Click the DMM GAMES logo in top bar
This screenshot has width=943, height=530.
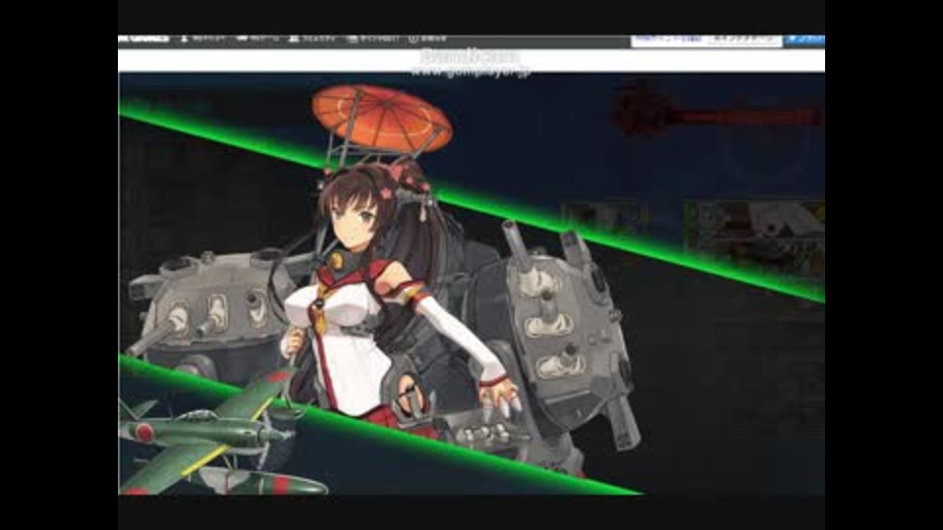[143, 39]
